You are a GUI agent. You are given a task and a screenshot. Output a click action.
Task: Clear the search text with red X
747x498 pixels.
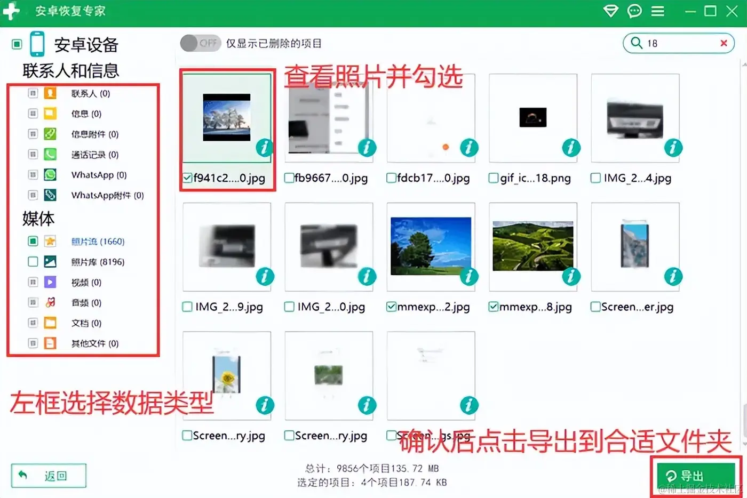click(x=724, y=43)
